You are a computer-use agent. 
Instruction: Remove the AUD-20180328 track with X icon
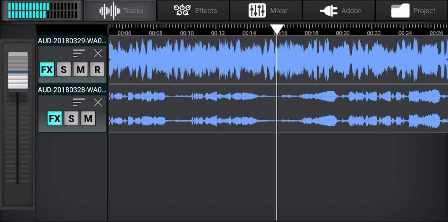click(x=98, y=102)
